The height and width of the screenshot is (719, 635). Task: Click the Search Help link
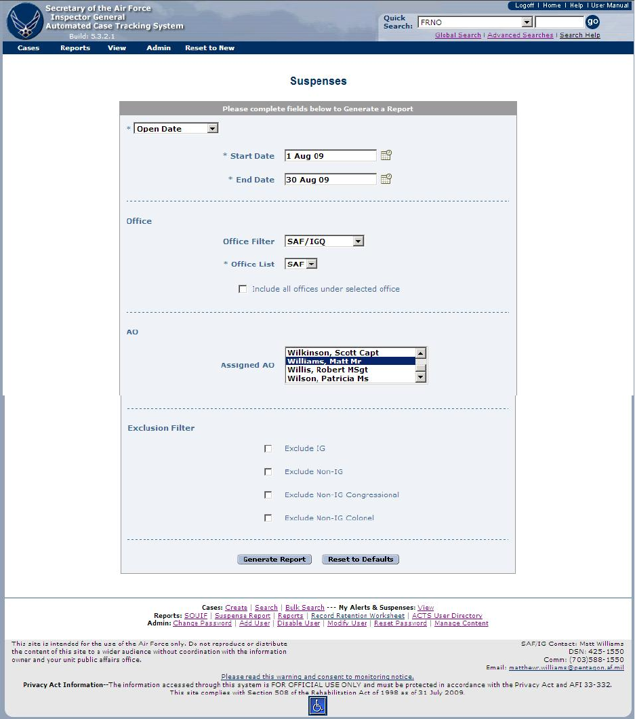tap(580, 35)
